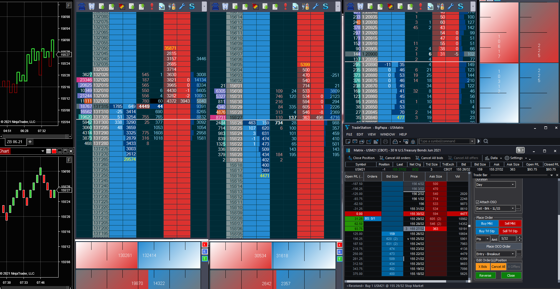The width and height of the screenshot is (560, 289).
Task: Click the Sell Mkt button
Action: 510,224
